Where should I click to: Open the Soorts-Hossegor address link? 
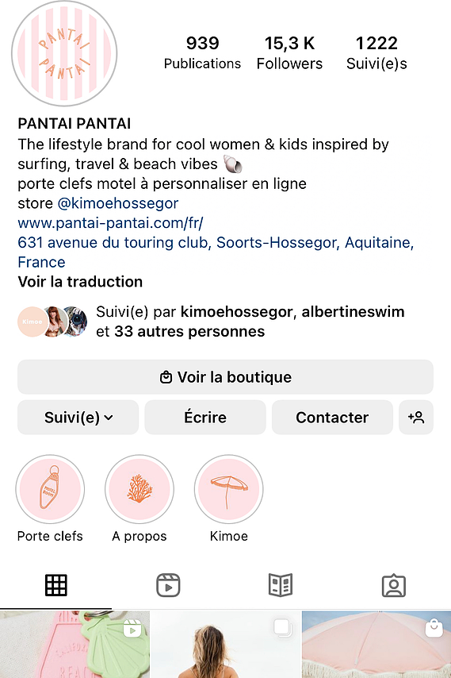(216, 252)
